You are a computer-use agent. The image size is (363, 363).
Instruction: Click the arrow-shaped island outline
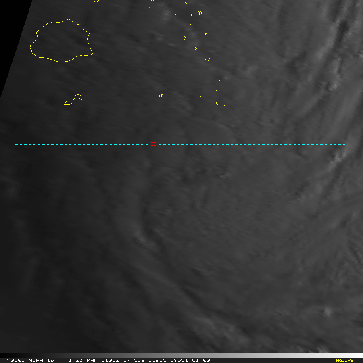pyautogui.click(x=73, y=99)
